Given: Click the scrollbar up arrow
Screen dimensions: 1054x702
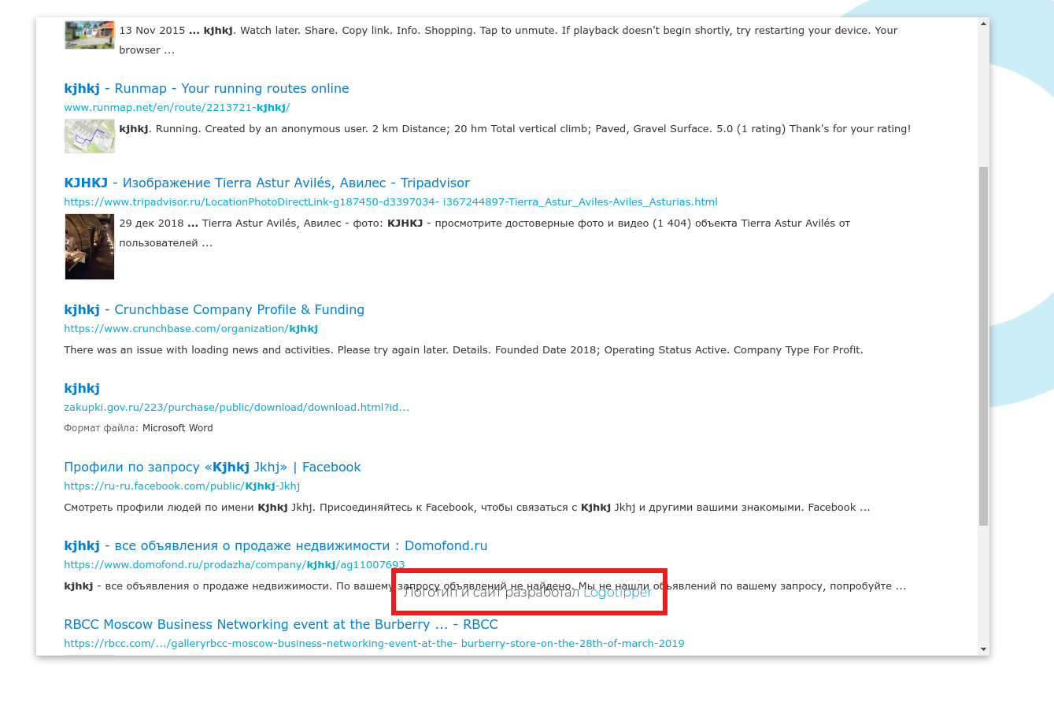Looking at the screenshot, I should (x=983, y=24).
